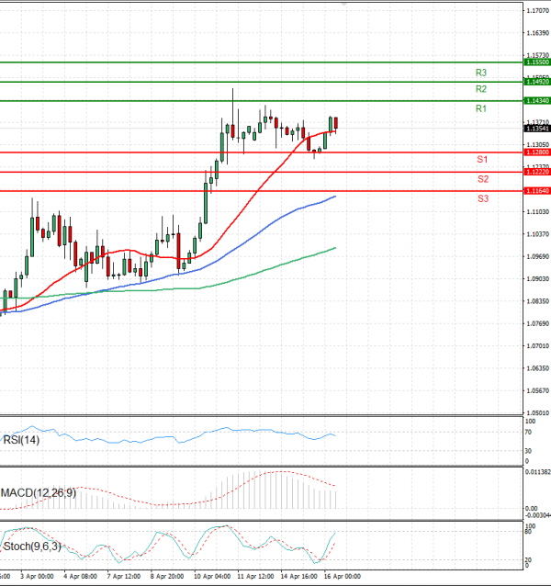The image size is (551, 586).
Task: Select the S1 support label
Action: [x=482, y=160]
